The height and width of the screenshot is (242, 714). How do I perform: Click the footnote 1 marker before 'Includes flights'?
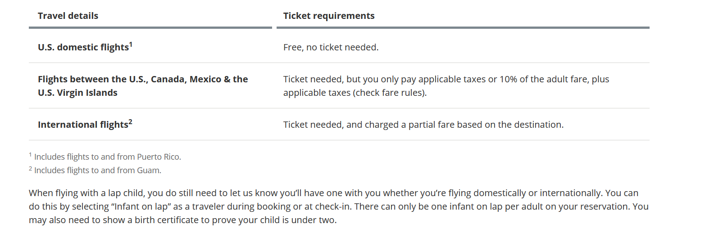[x=30, y=154]
